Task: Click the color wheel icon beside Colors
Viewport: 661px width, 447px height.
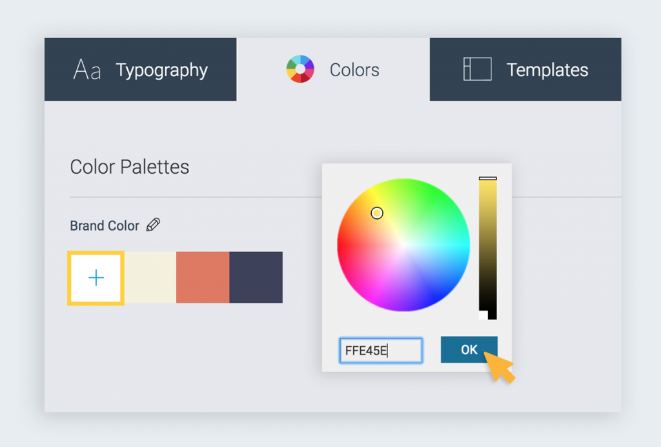Action: [300, 68]
